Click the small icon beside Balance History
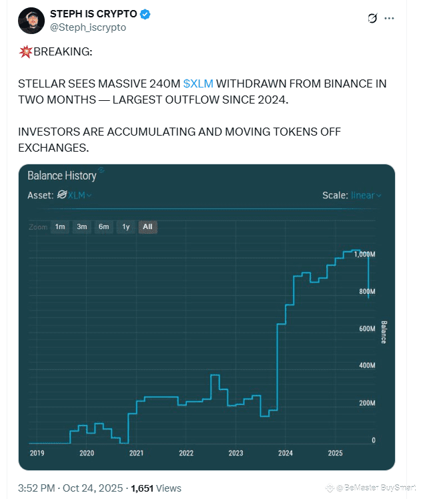The image size is (421, 499). tap(101, 171)
